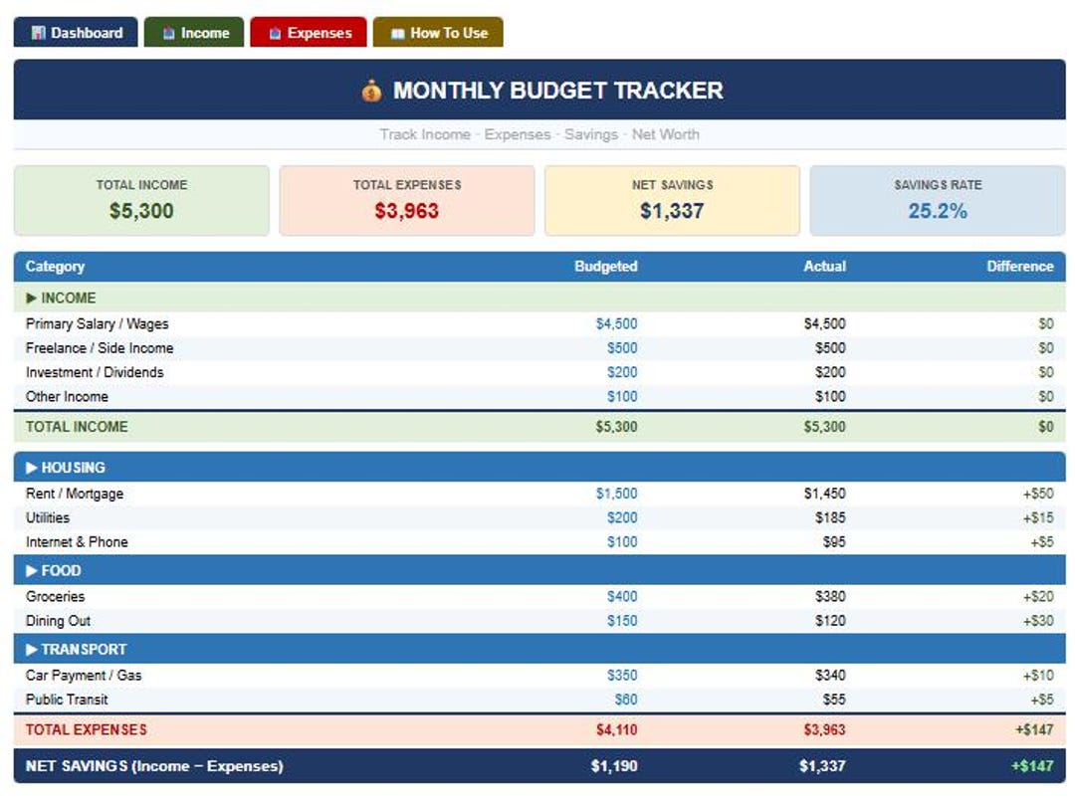The width and height of the screenshot is (1075, 809).
Task: Select Internet & Phone actual $95
Action: [834, 541]
